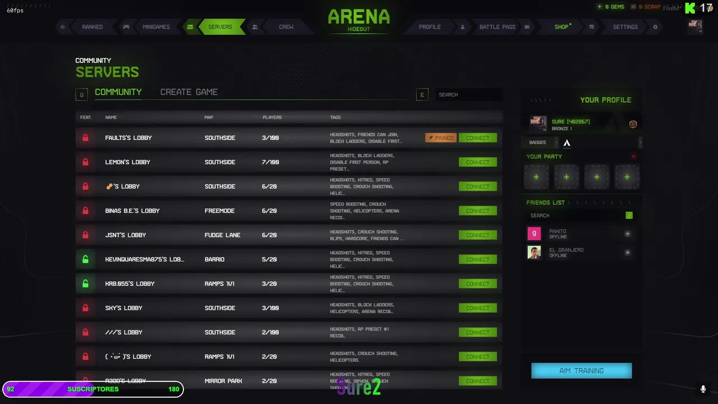Screen dimensions: 718x404
Task: Click red lock icon on JSNT's Lobby
Action: coord(85,235)
